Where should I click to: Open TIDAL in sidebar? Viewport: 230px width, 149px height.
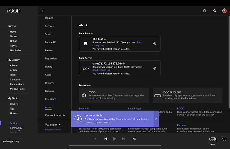(13, 46)
